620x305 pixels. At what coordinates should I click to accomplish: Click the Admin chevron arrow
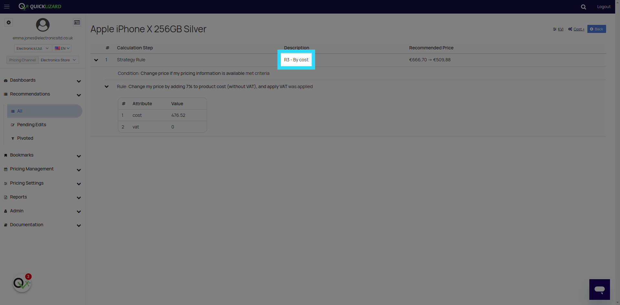79,212
